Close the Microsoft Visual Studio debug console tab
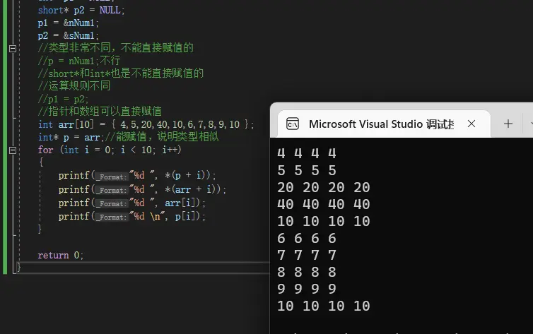 click(471, 124)
